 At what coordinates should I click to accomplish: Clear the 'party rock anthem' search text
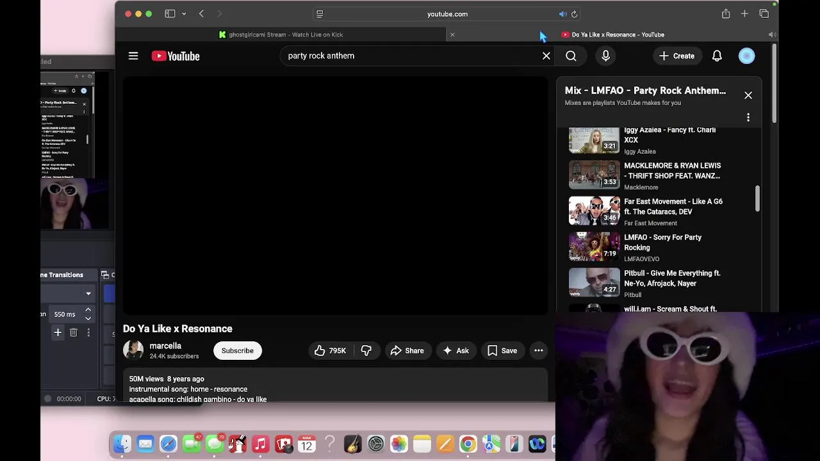pos(546,56)
